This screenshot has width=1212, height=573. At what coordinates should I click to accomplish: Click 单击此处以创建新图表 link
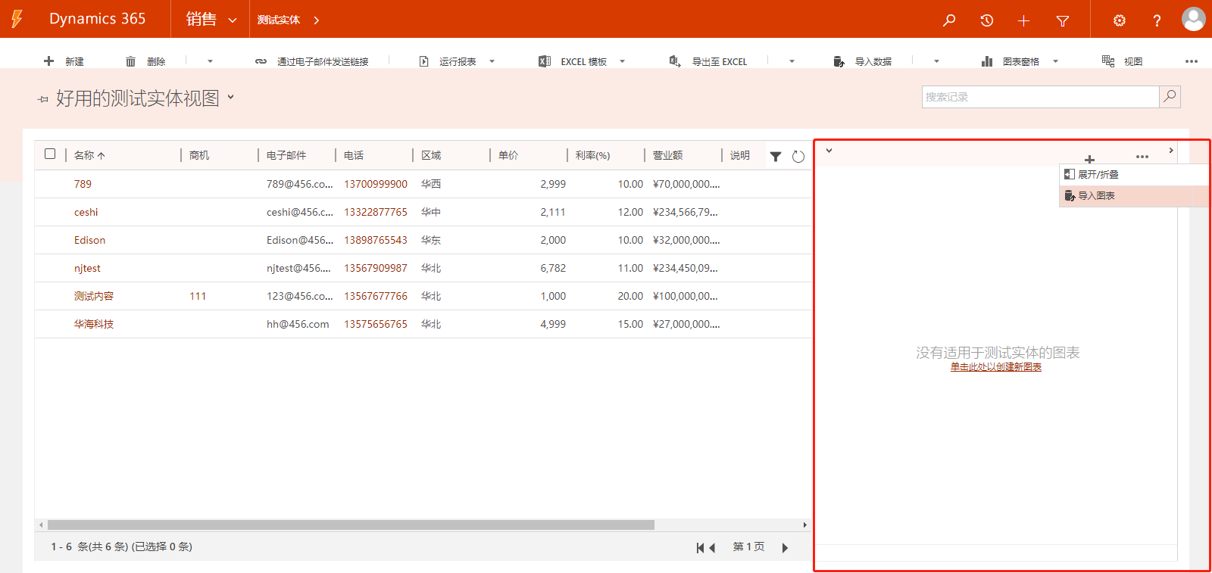click(996, 367)
